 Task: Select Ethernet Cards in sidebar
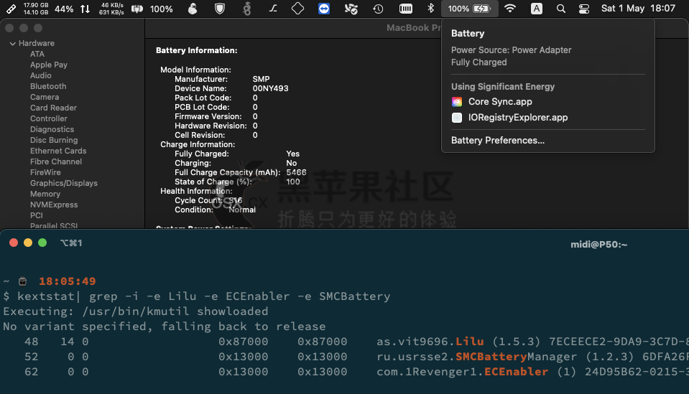coord(58,151)
